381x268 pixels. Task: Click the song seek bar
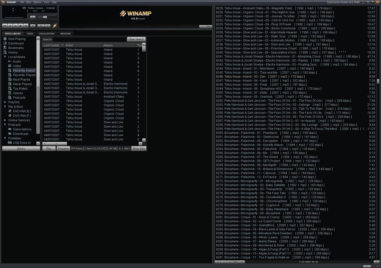coord(30,21)
